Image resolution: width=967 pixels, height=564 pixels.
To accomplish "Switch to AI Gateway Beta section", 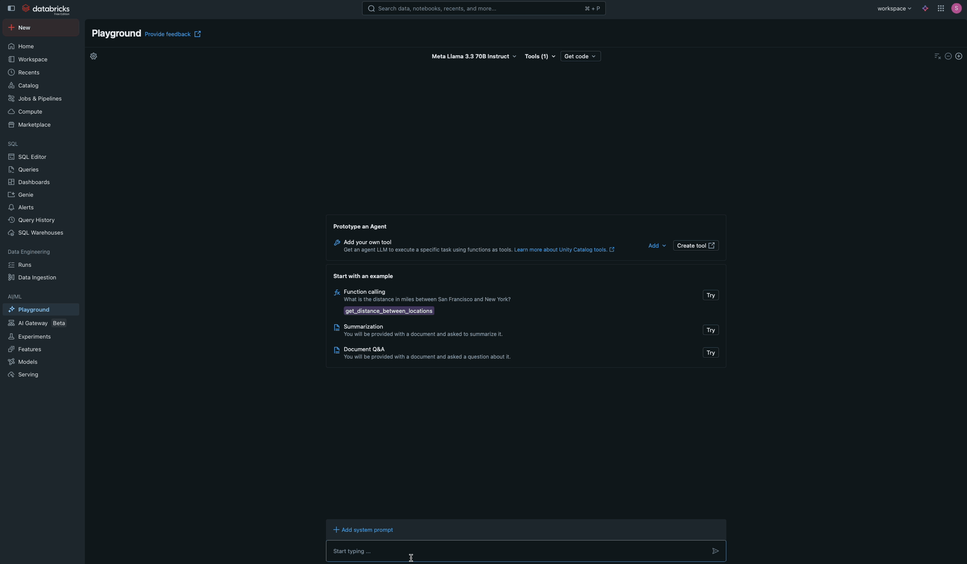I will (x=32, y=323).
